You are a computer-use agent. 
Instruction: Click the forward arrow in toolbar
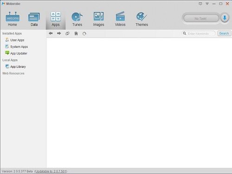(59, 33)
